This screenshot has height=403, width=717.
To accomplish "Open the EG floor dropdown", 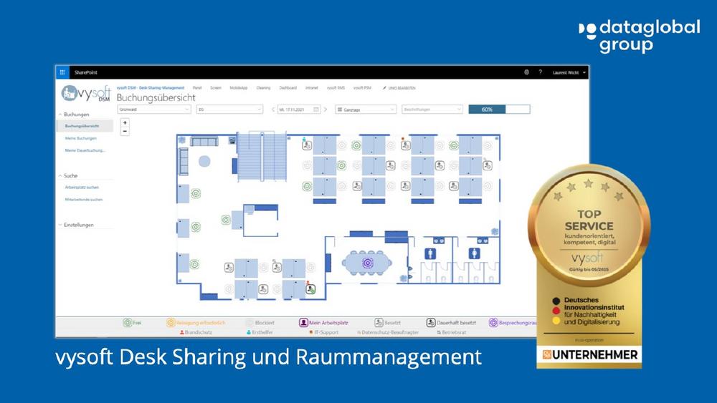I will [229, 110].
